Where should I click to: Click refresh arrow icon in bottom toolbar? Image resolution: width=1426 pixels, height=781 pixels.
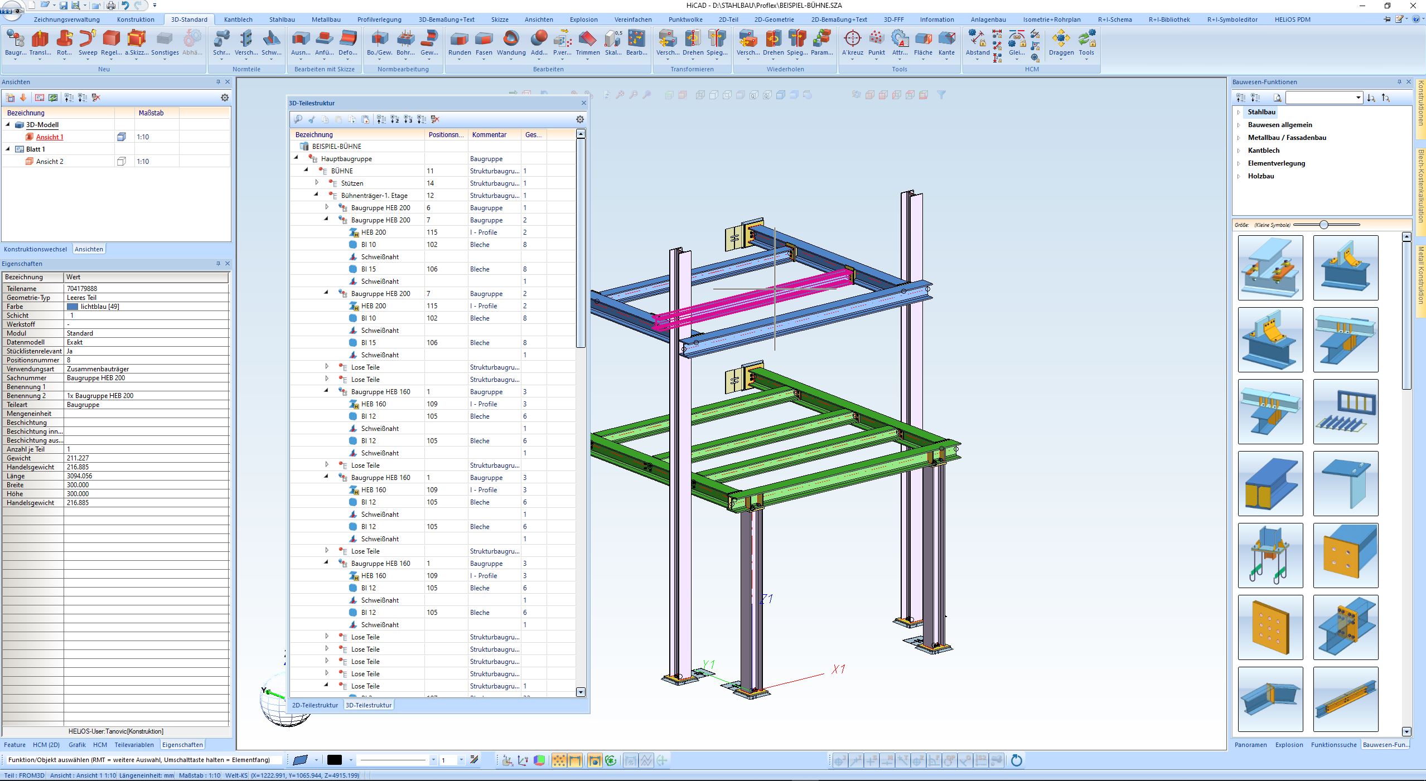[1017, 760]
